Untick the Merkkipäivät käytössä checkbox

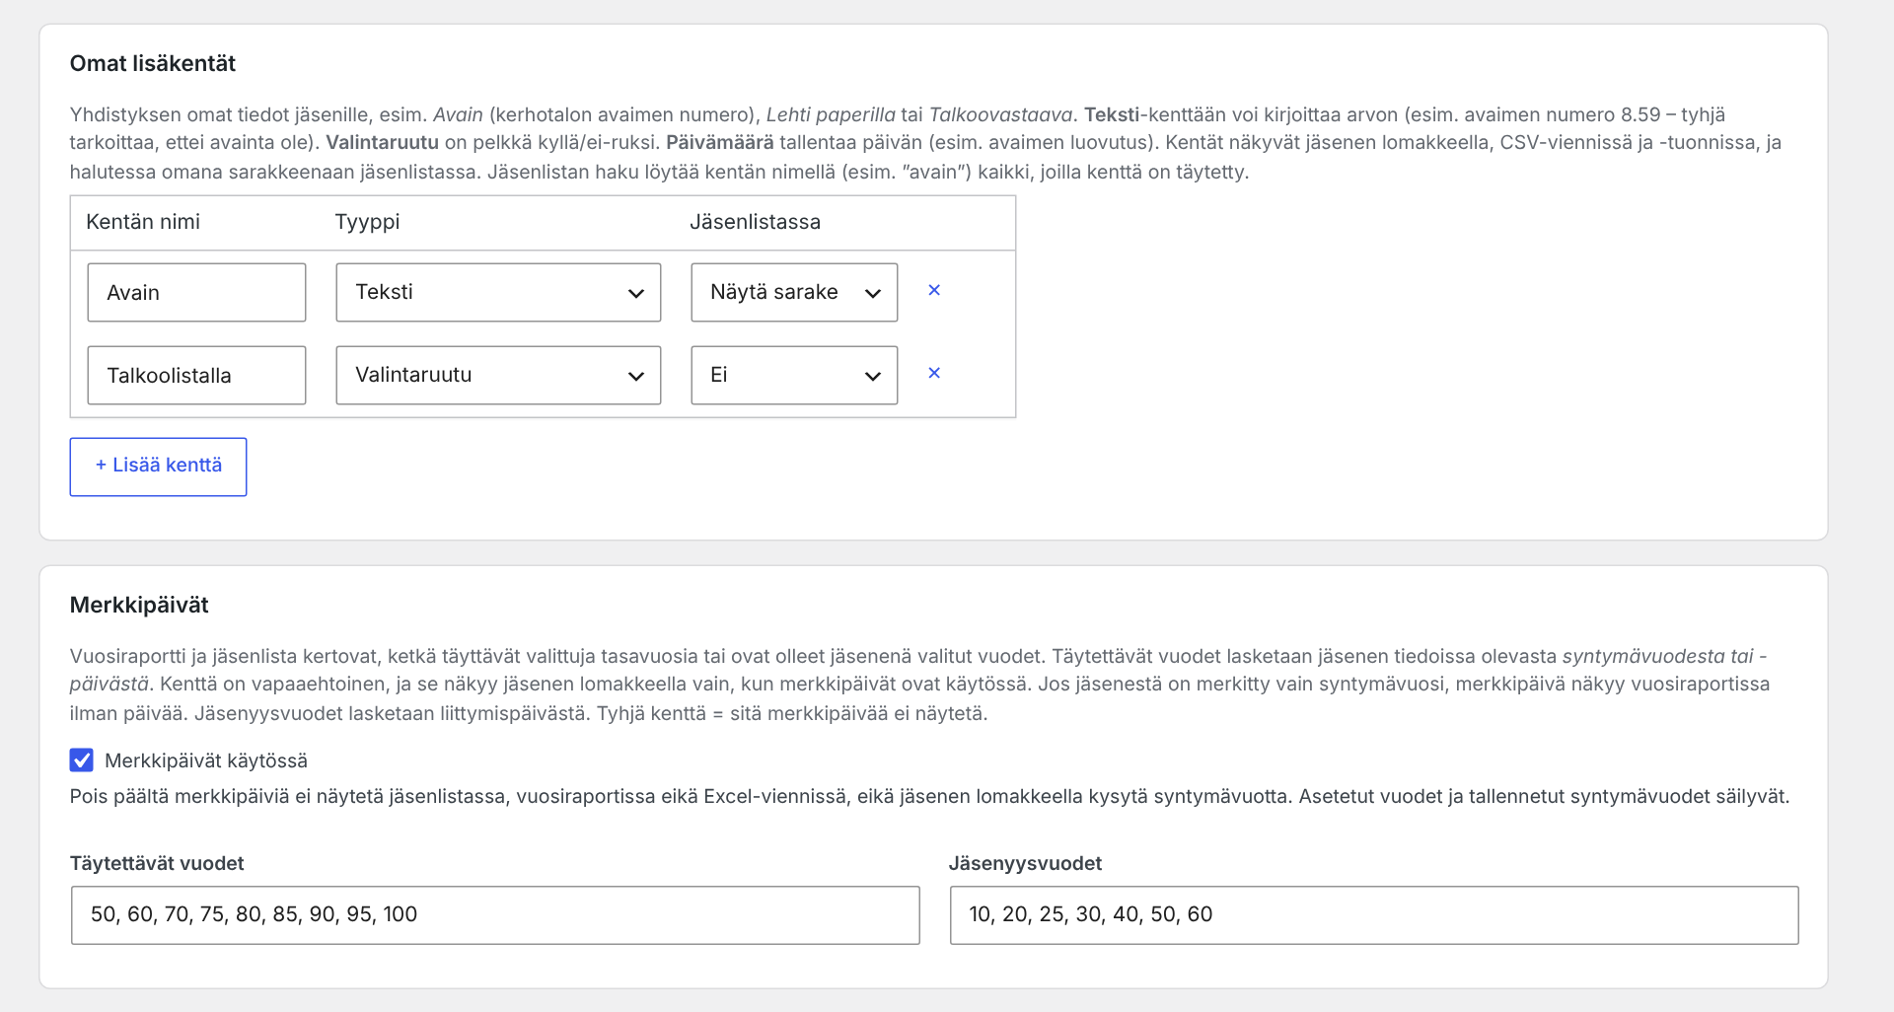82,759
